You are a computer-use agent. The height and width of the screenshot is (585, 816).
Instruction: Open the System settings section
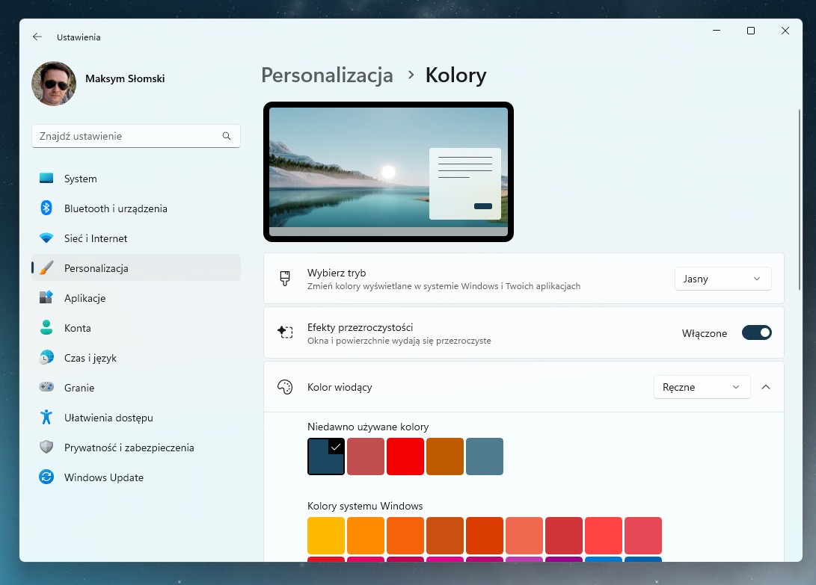point(80,179)
